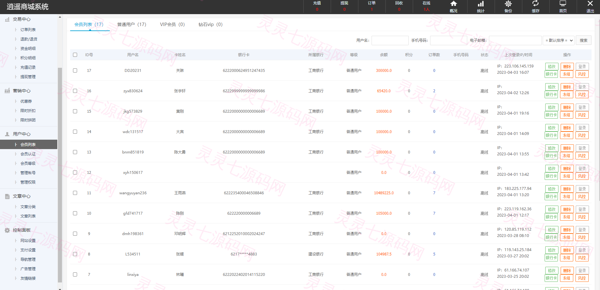Click the 备份 gear icon
Screen dimensions: 600x290
[508, 4]
